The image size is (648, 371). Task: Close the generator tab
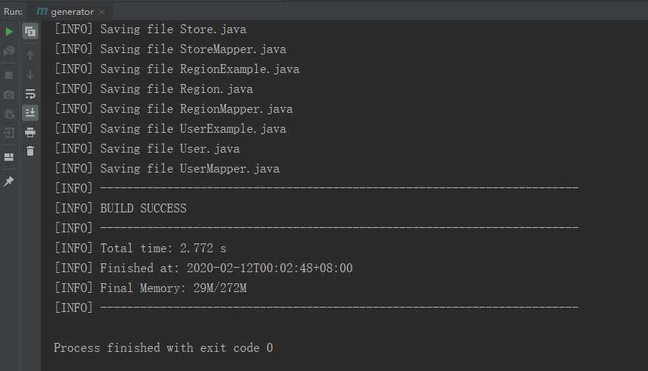coord(102,12)
